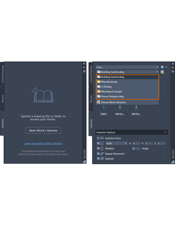Image resolution: width=175 pixels, height=226 pixels.
Task: Expand the Filter field dropdown arrow
Action: click(157, 67)
